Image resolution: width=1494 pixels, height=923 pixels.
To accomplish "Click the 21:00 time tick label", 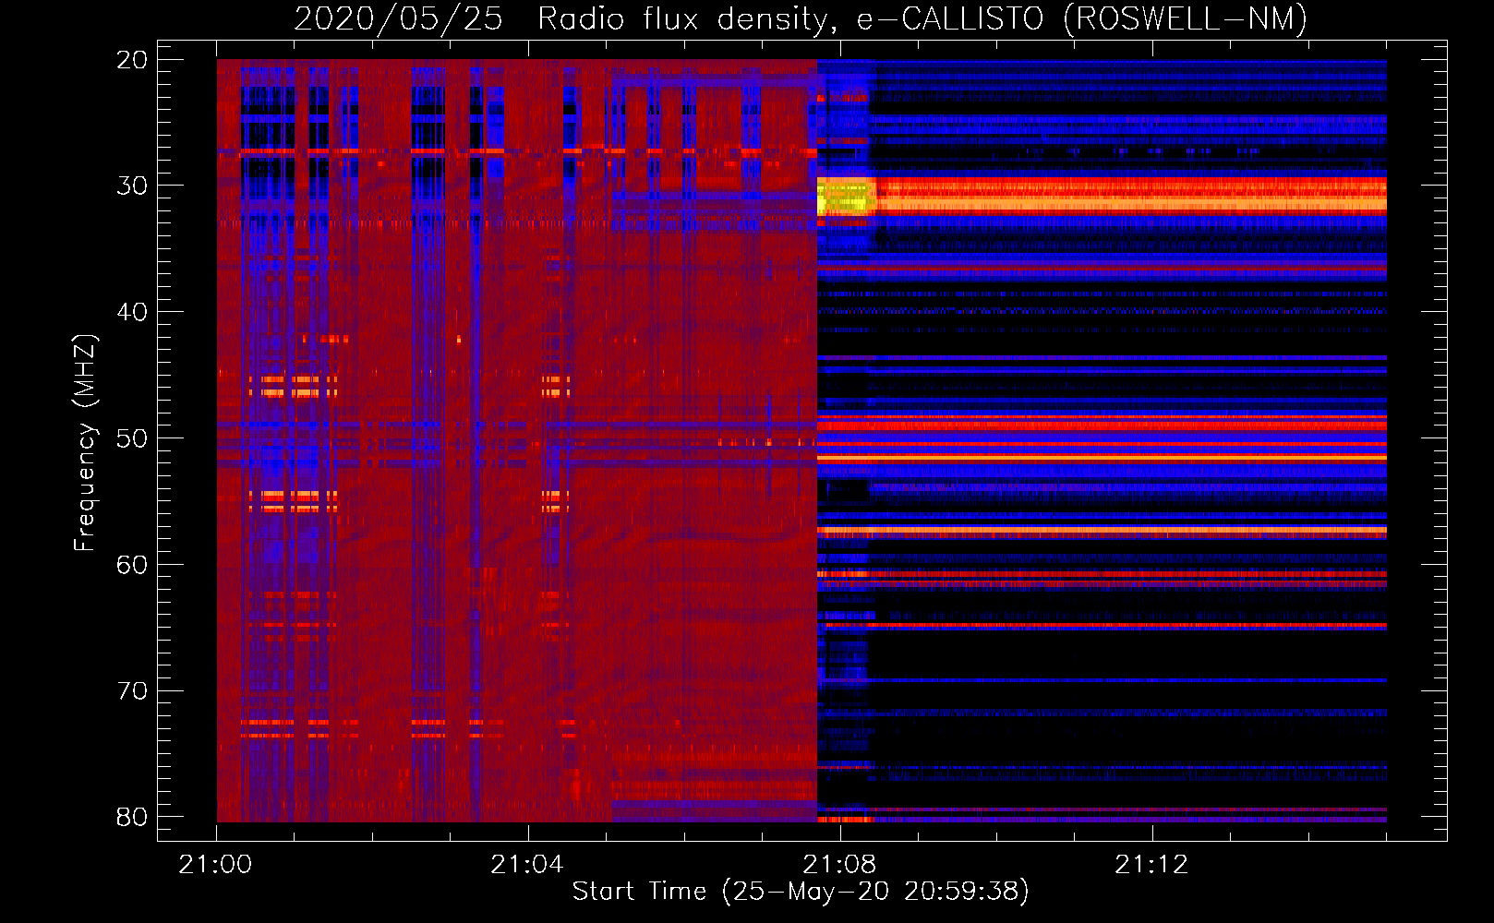I will click(215, 865).
